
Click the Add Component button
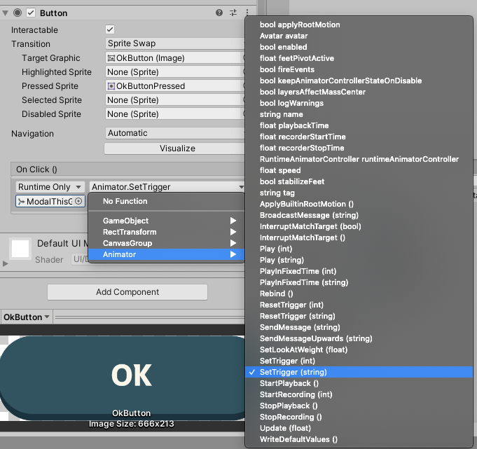click(127, 292)
